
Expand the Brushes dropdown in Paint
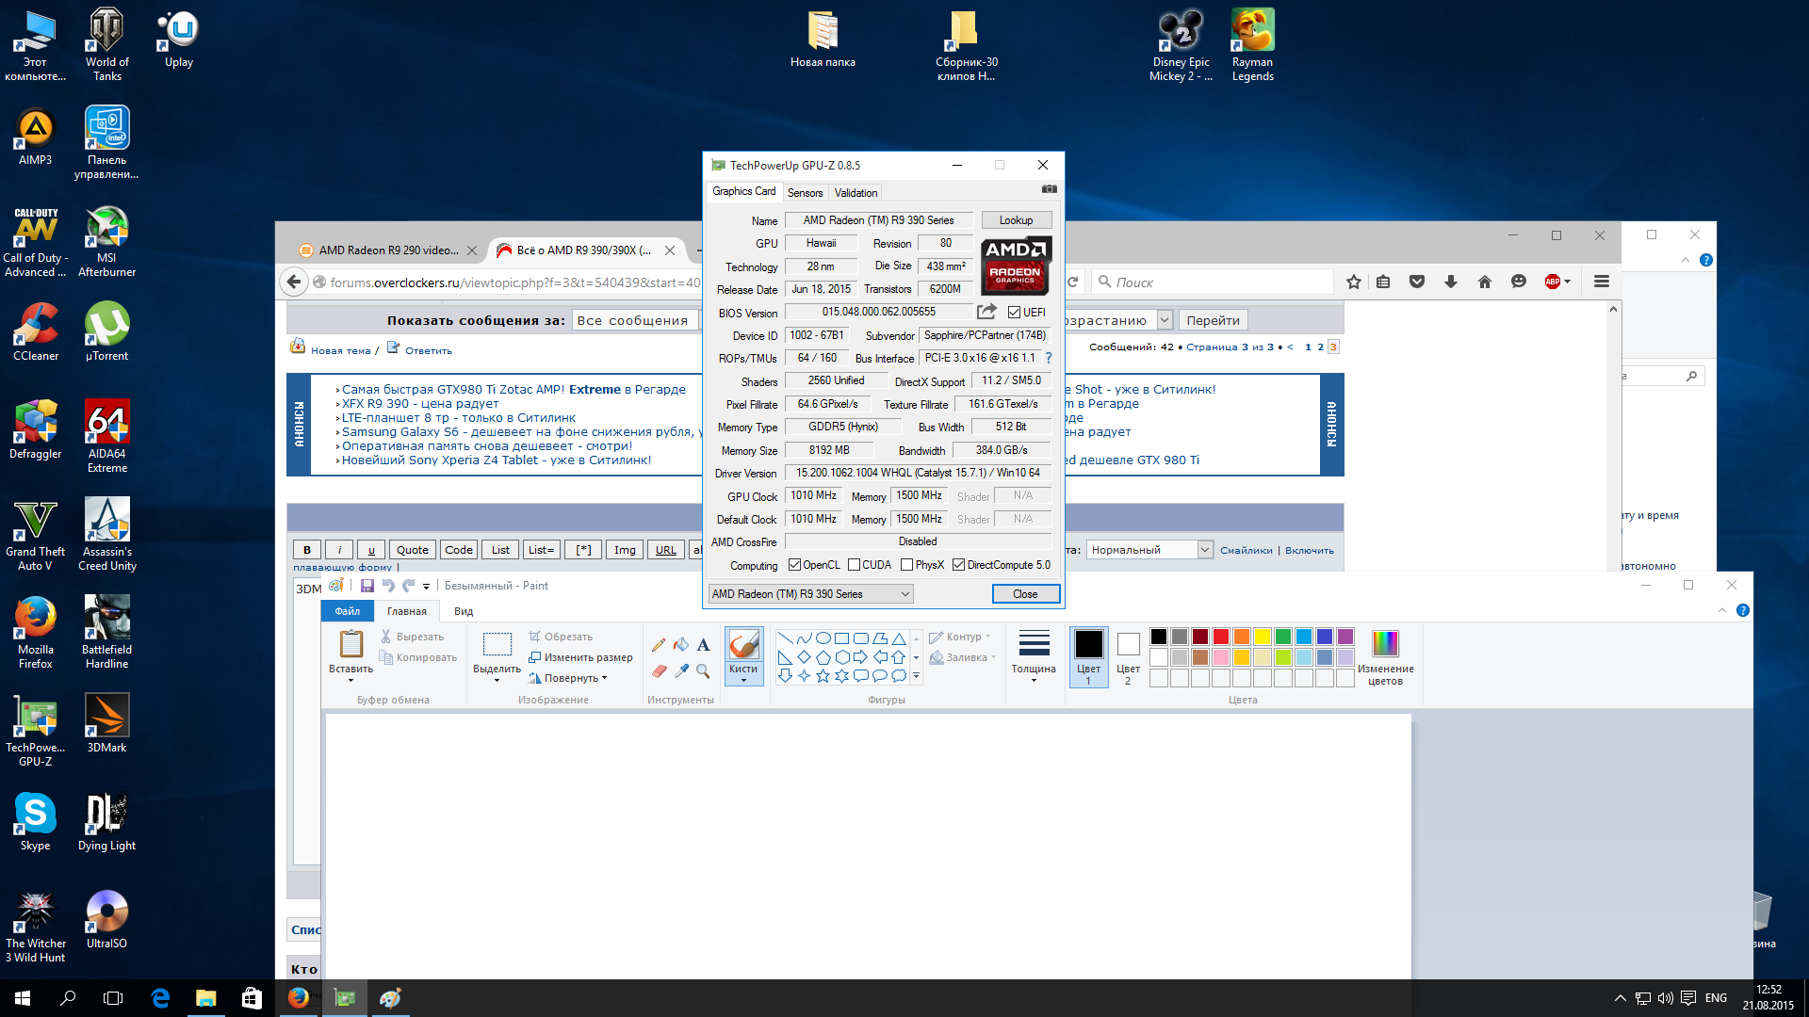point(743,679)
